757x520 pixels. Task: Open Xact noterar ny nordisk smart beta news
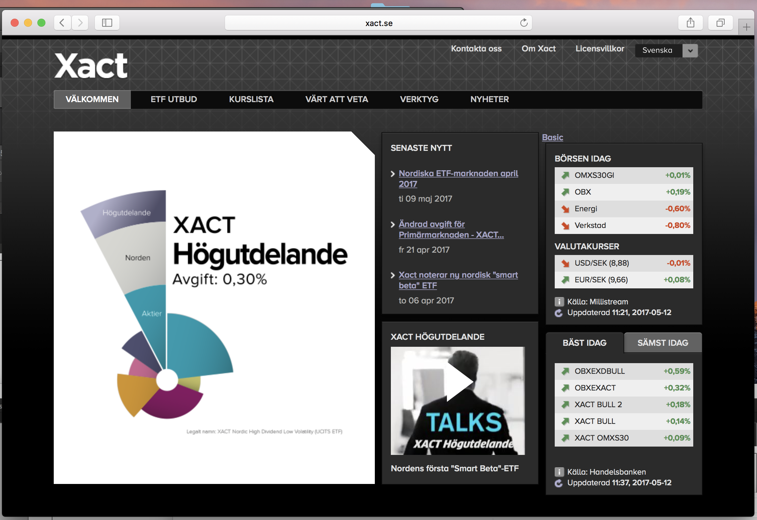458,280
